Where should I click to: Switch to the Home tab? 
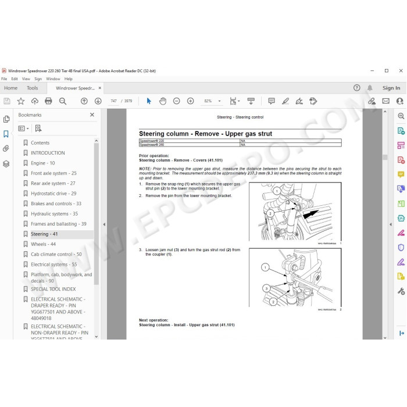[10, 88]
